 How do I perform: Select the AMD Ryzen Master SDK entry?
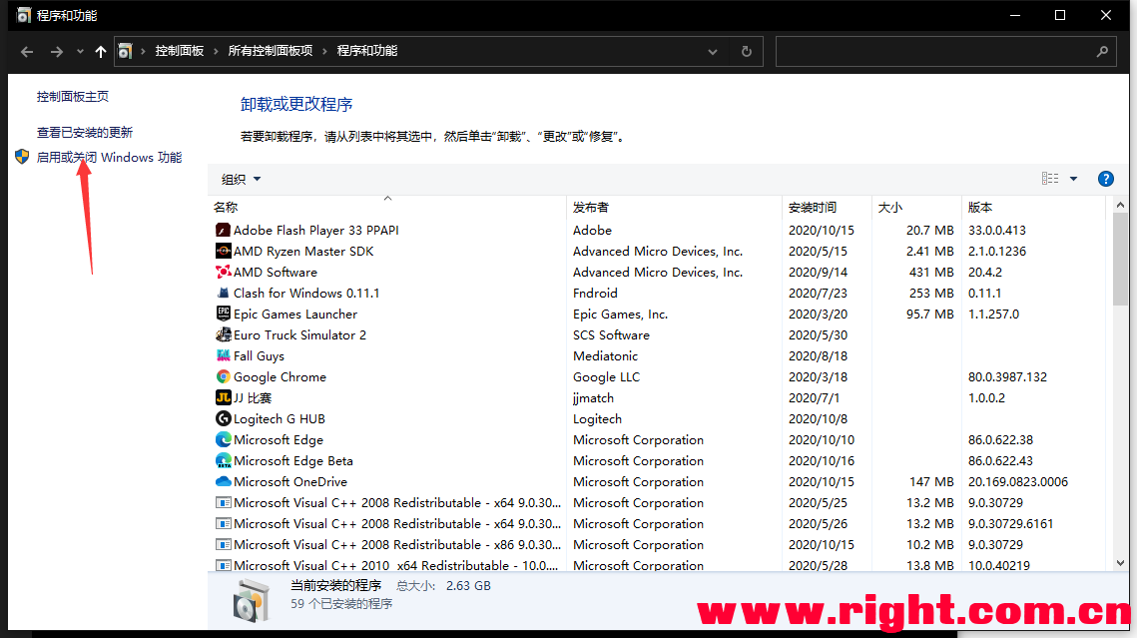659,251
